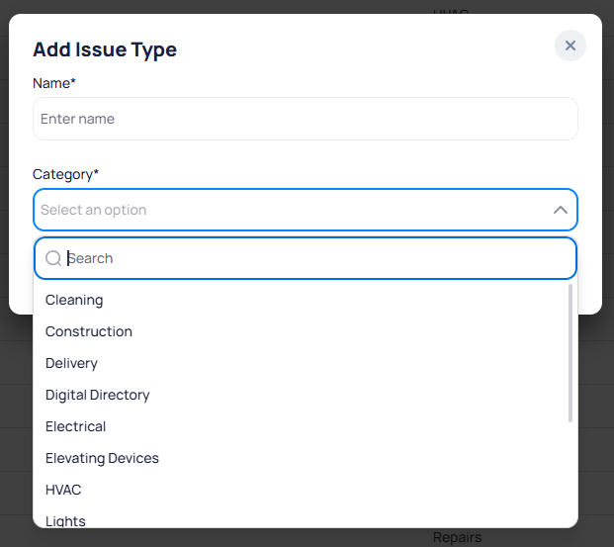Select HVAC from the dropdown

coord(63,490)
